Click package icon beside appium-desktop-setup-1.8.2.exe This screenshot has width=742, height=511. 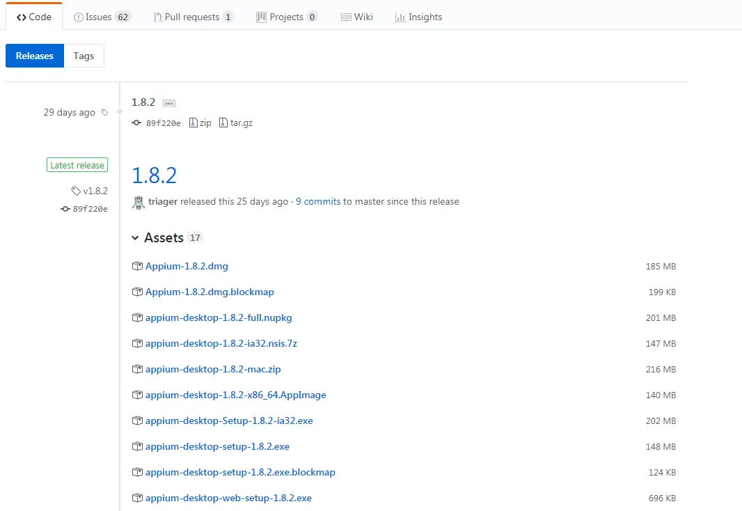pos(137,447)
